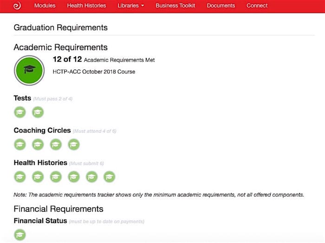Open the Modules page

pyautogui.click(x=45, y=6)
